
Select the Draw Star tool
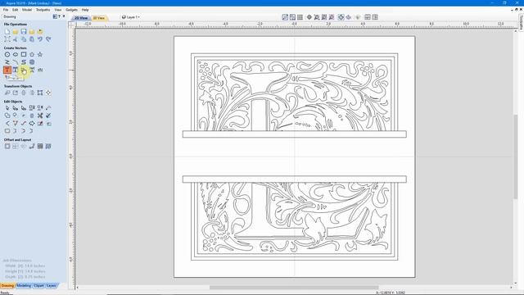(40, 55)
